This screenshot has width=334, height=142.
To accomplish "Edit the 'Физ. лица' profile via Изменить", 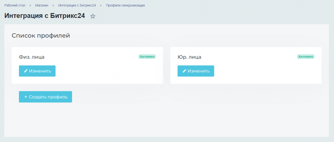I will tap(37, 71).
